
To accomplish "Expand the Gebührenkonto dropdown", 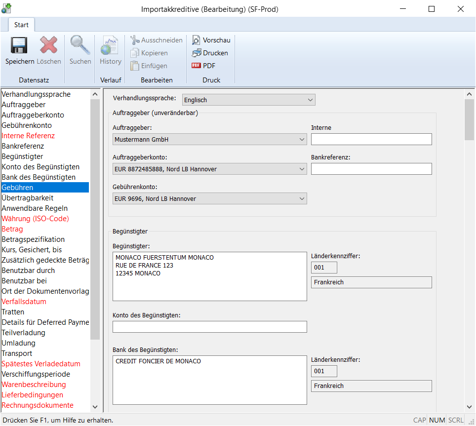I will click(x=209, y=199).
